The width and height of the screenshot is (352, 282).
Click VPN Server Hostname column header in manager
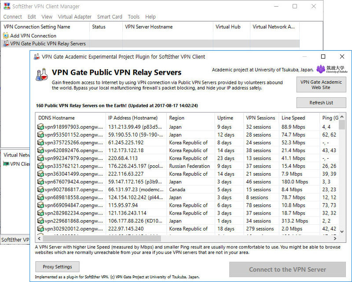coord(168,27)
